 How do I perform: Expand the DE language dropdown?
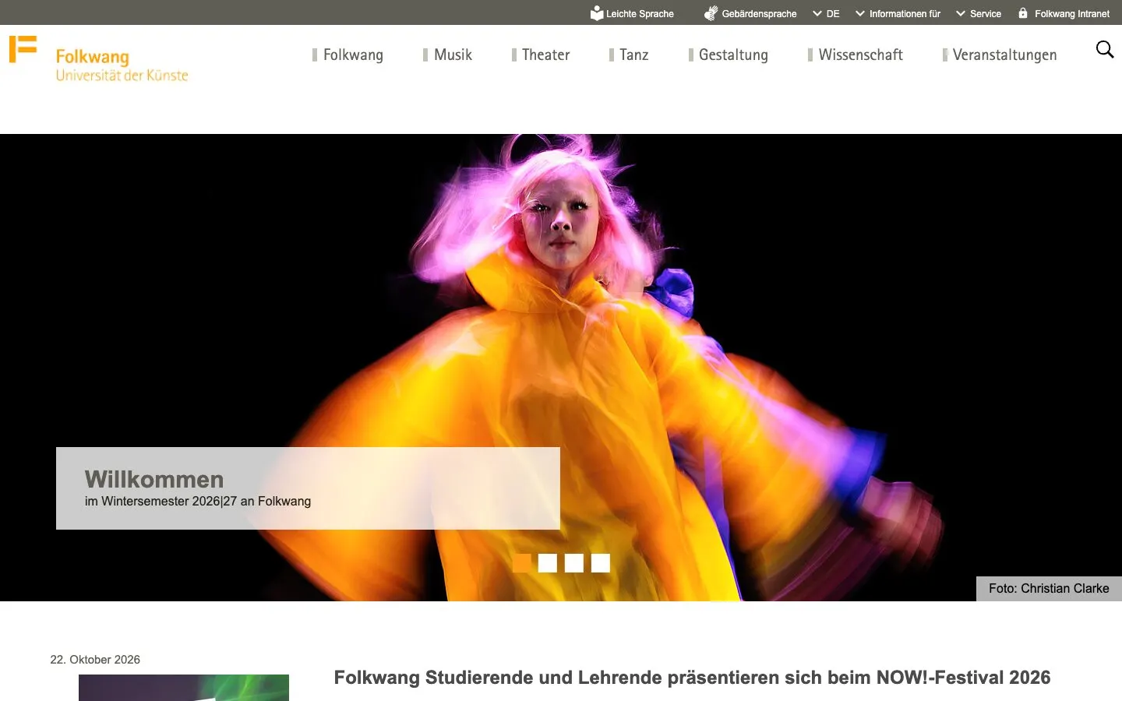point(826,14)
